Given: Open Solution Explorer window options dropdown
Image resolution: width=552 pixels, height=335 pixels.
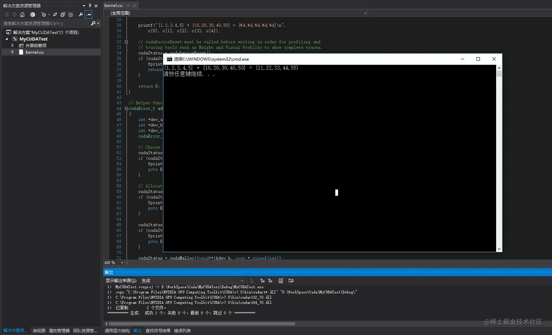Looking at the screenshot, I should (x=84, y=5).
